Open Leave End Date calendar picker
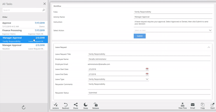216x112 pixels. [x=147, y=74]
